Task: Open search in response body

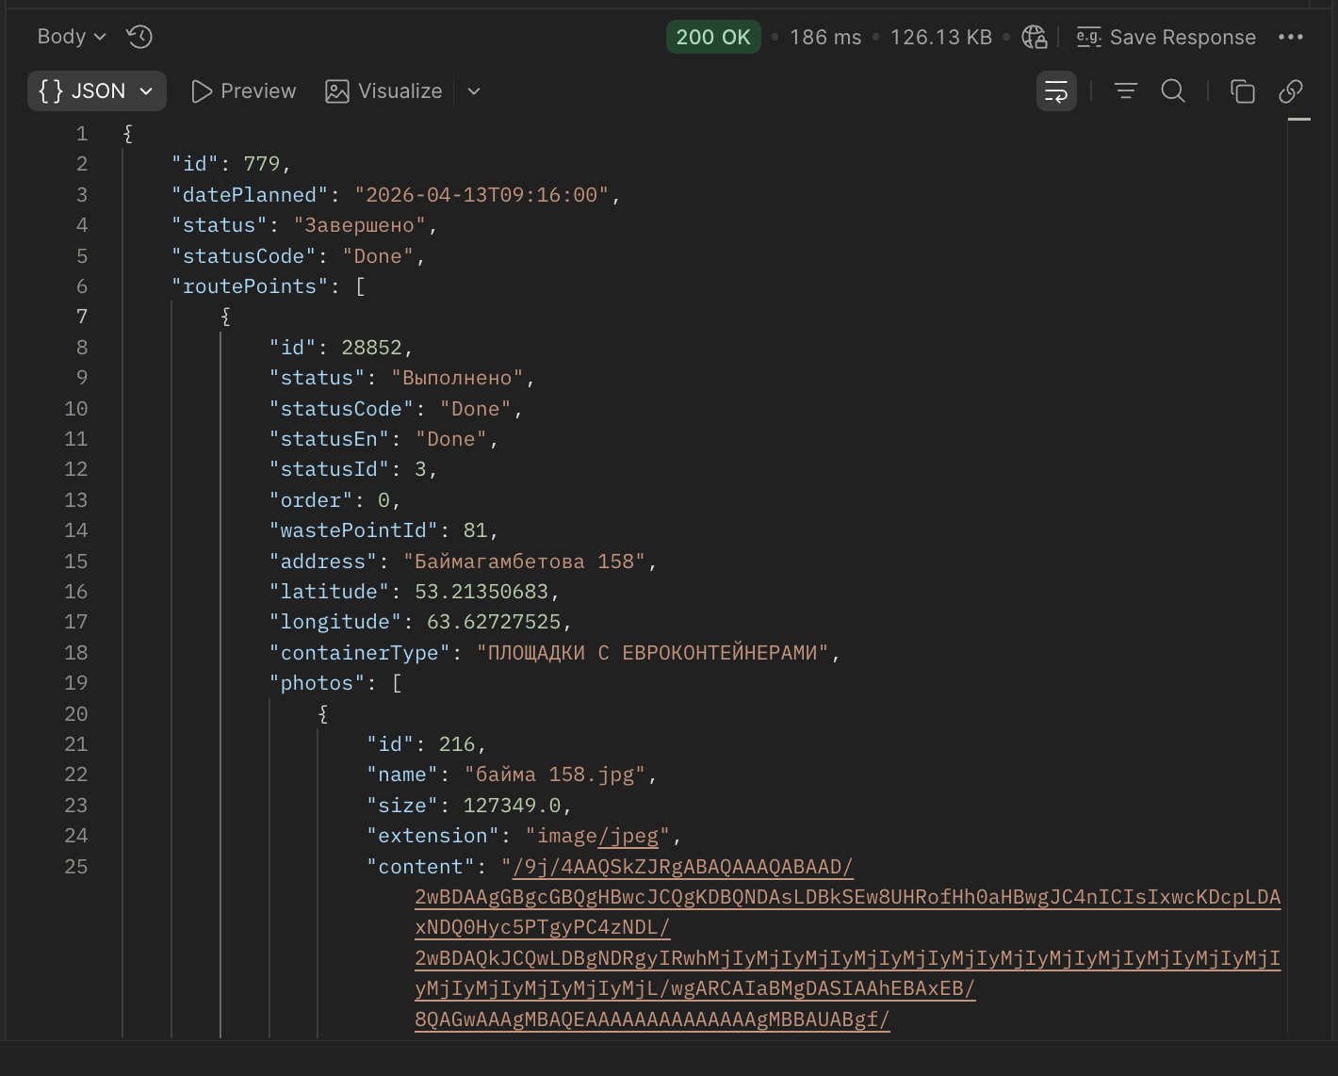Action: [1173, 91]
